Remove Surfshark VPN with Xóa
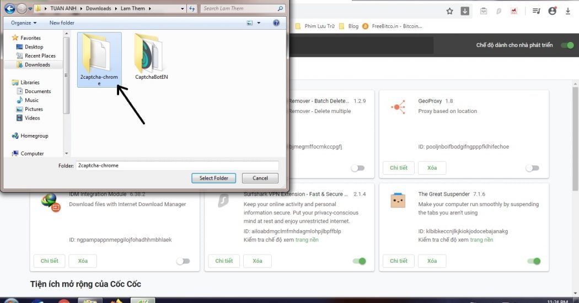579x303 pixels. [x=258, y=261]
